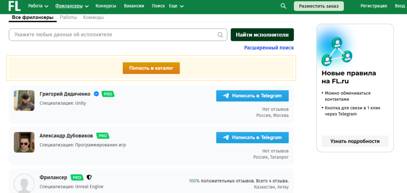Open the FL logo home link
407x193 pixels.
[15, 6]
